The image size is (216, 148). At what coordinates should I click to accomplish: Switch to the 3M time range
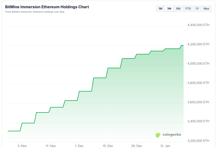pos(169,9)
